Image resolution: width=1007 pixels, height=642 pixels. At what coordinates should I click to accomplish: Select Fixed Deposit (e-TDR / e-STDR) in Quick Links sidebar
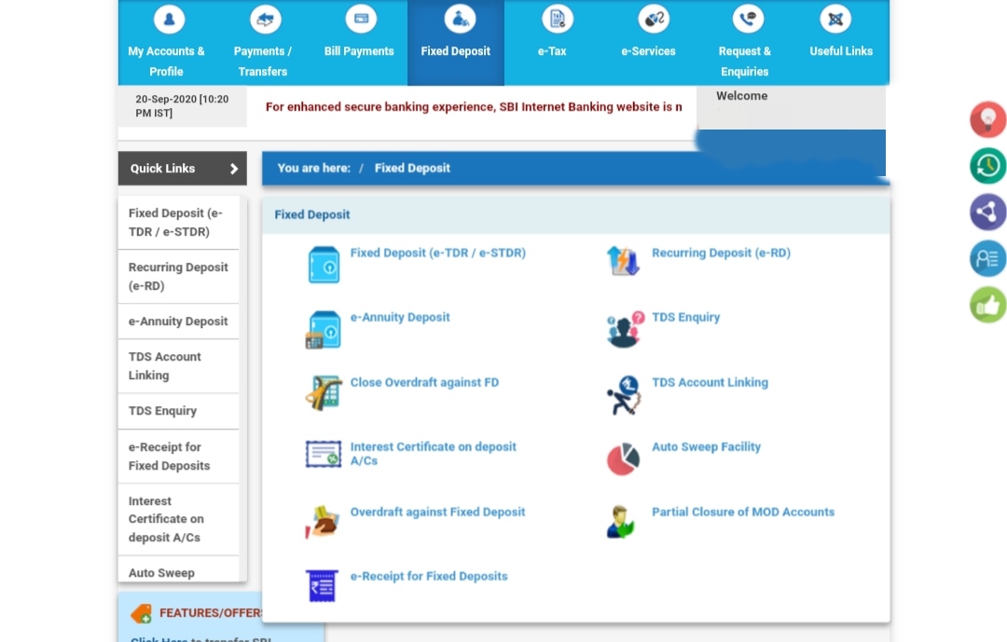pos(178,222)
